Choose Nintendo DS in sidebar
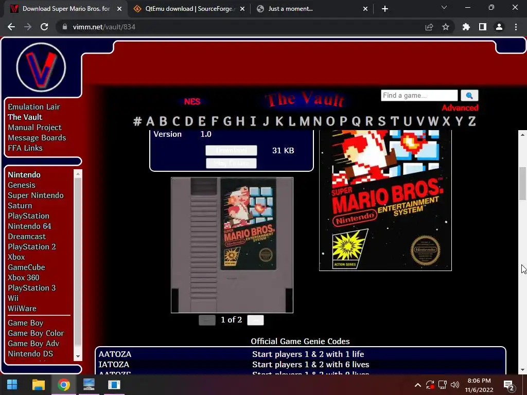The height and width of the screenshot is (395, 527). tap(30, 354)
